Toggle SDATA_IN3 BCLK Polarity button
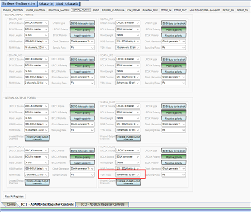Viewport: 251px width, 212px height. click(174, 72)
